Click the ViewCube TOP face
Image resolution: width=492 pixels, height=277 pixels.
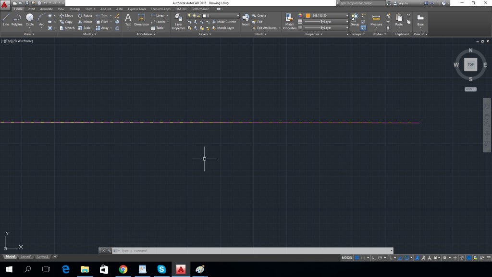(x=470, y=65)
